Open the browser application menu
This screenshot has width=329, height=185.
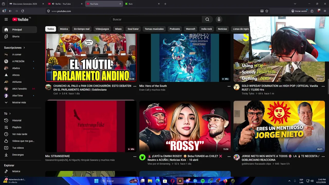point(325,11)
